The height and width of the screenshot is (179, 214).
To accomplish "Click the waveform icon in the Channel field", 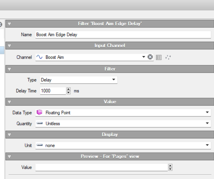I will [40, 57].
